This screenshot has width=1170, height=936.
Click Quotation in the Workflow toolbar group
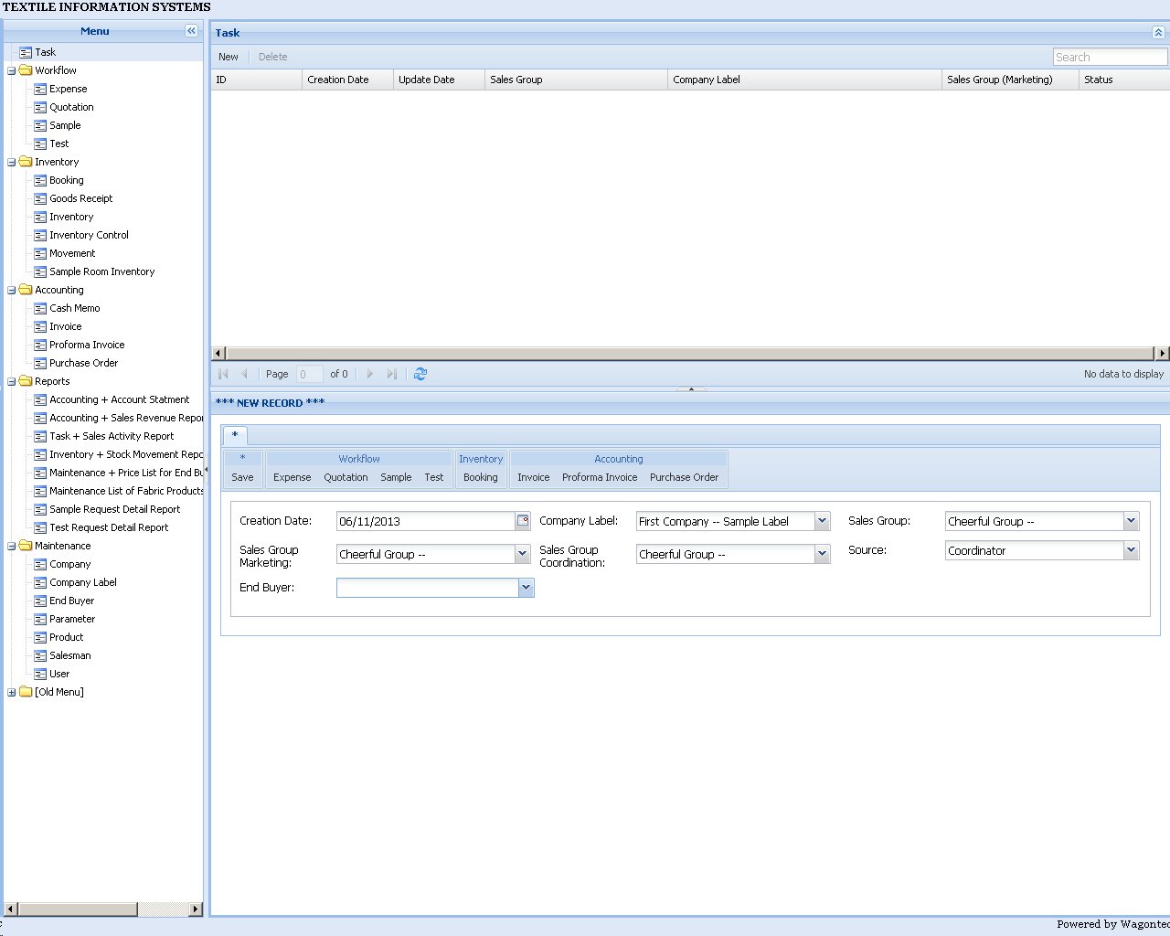pyautogui.click(x=346, y=477)
